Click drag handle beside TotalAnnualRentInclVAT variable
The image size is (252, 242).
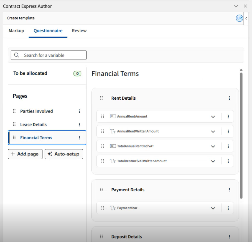(103, 146)
